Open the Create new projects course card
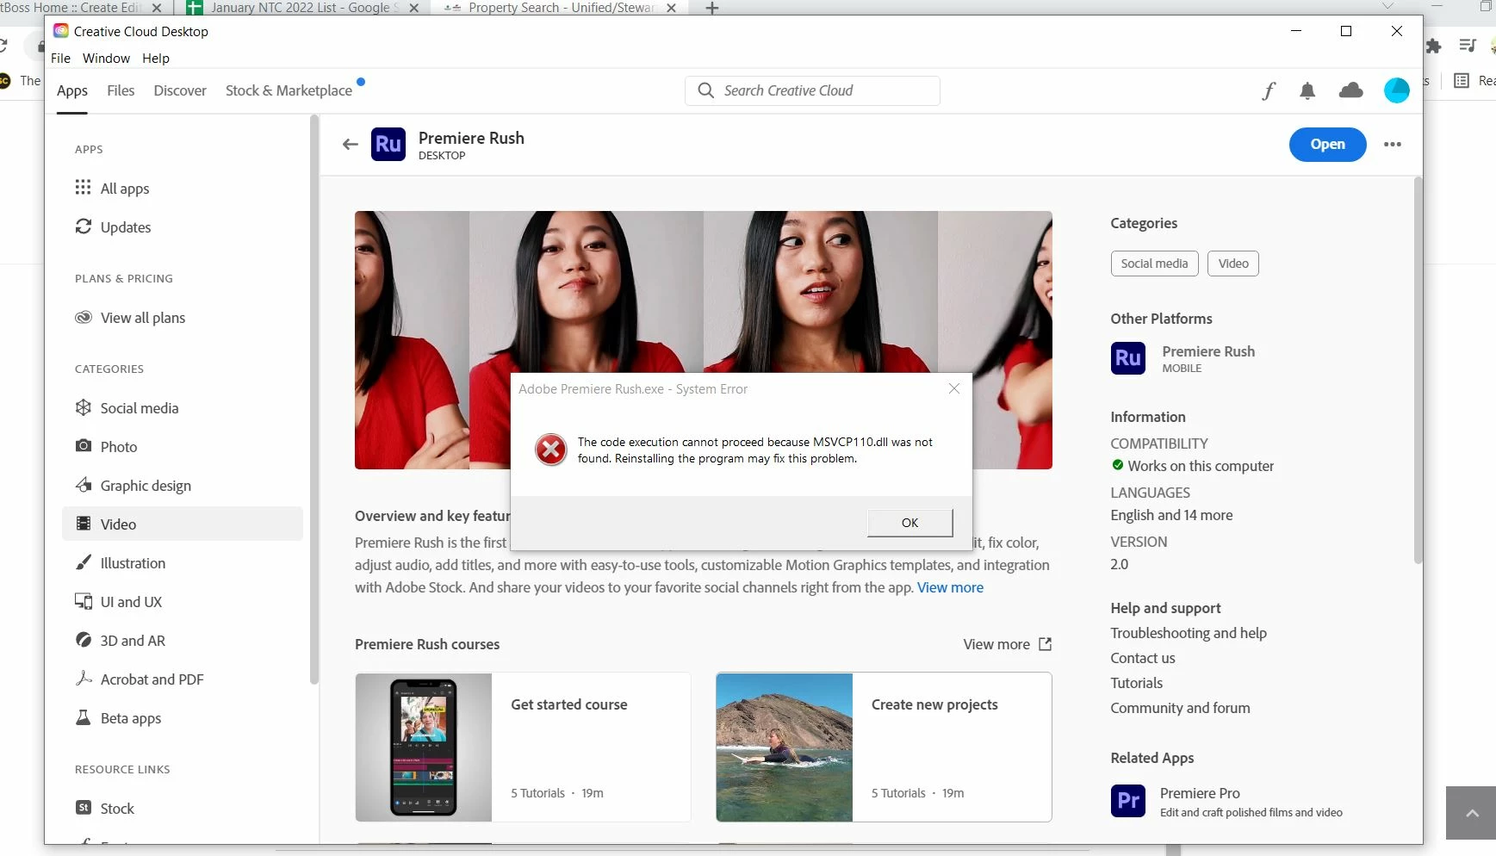The width and height of the screenshot is (1496, 856). (884, 747)
